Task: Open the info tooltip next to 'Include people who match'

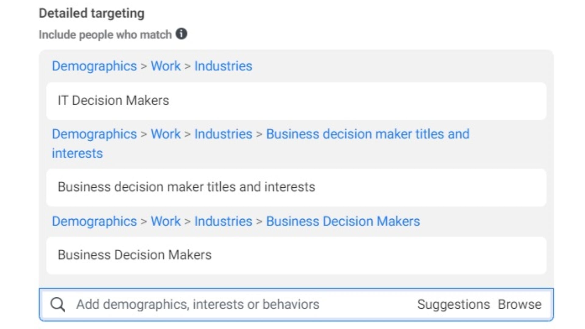Action: (x=182, y=34)
